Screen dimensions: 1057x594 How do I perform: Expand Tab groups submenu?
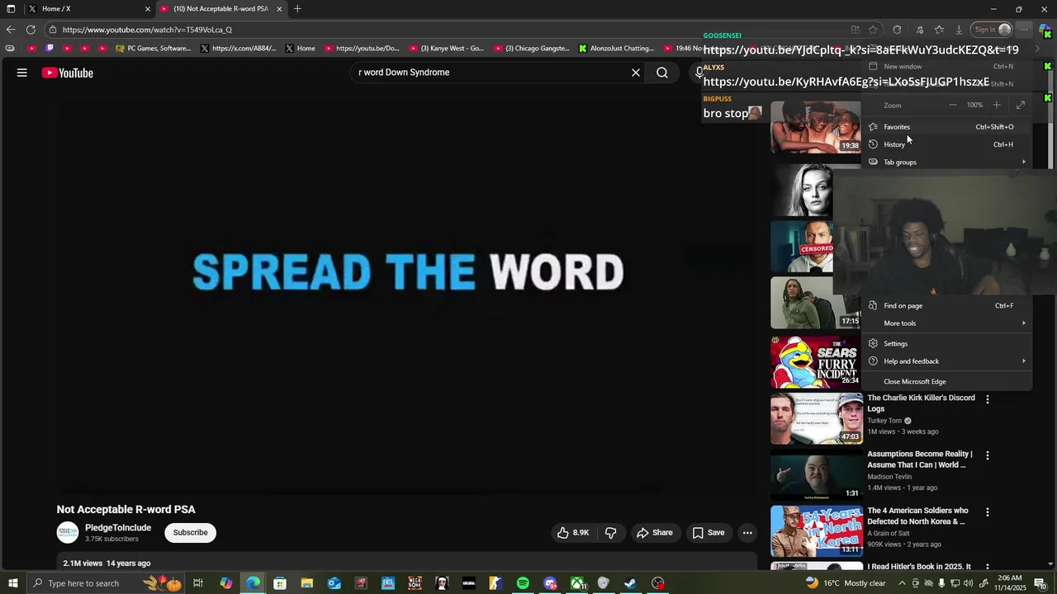(946, 162)
